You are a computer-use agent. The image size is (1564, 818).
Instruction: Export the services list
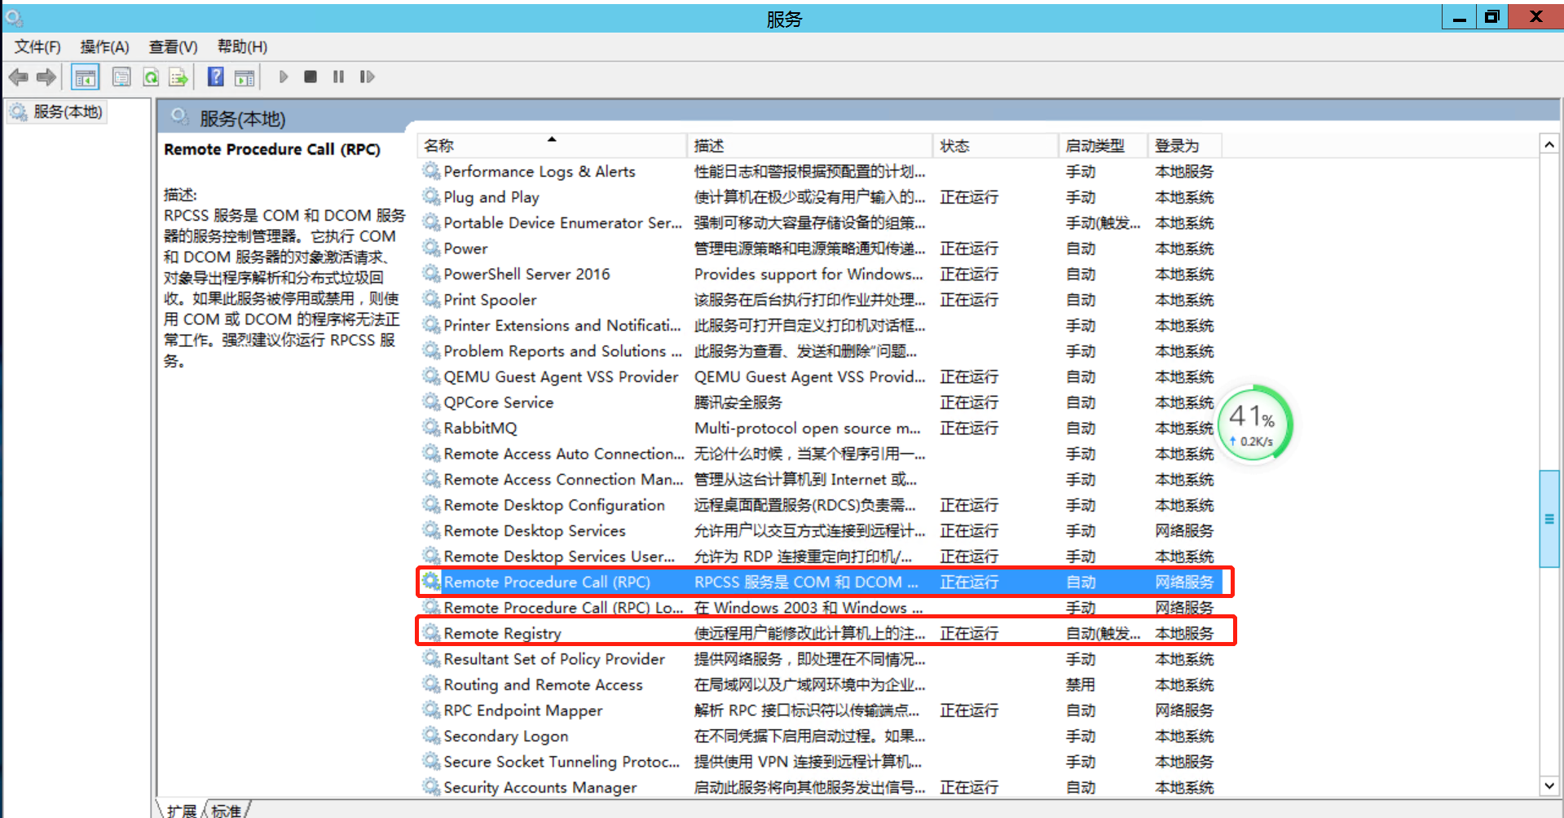click(x=178, y=77)
